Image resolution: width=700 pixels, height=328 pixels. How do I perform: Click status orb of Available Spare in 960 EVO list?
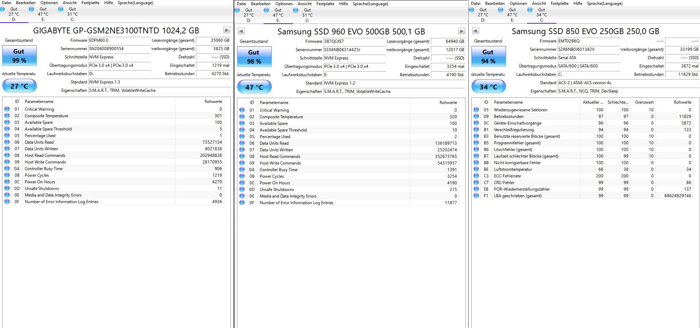coord(242,123)
